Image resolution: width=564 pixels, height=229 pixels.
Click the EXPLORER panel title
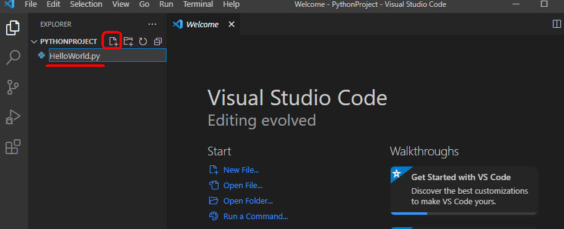[56, 24]
